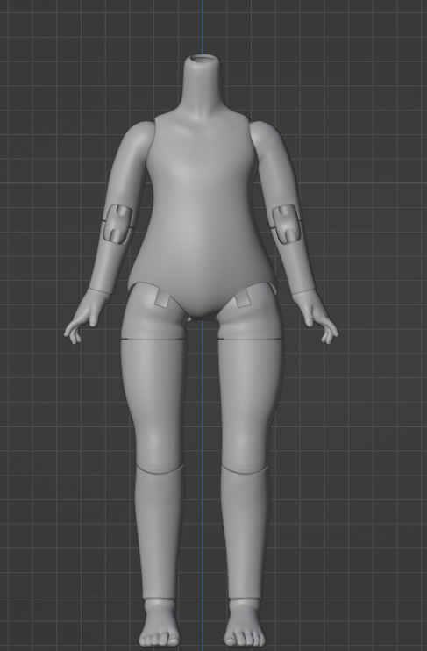
Task: Select the doll's own left forearm
Action: pyautogui.click(x=295, y=263)
